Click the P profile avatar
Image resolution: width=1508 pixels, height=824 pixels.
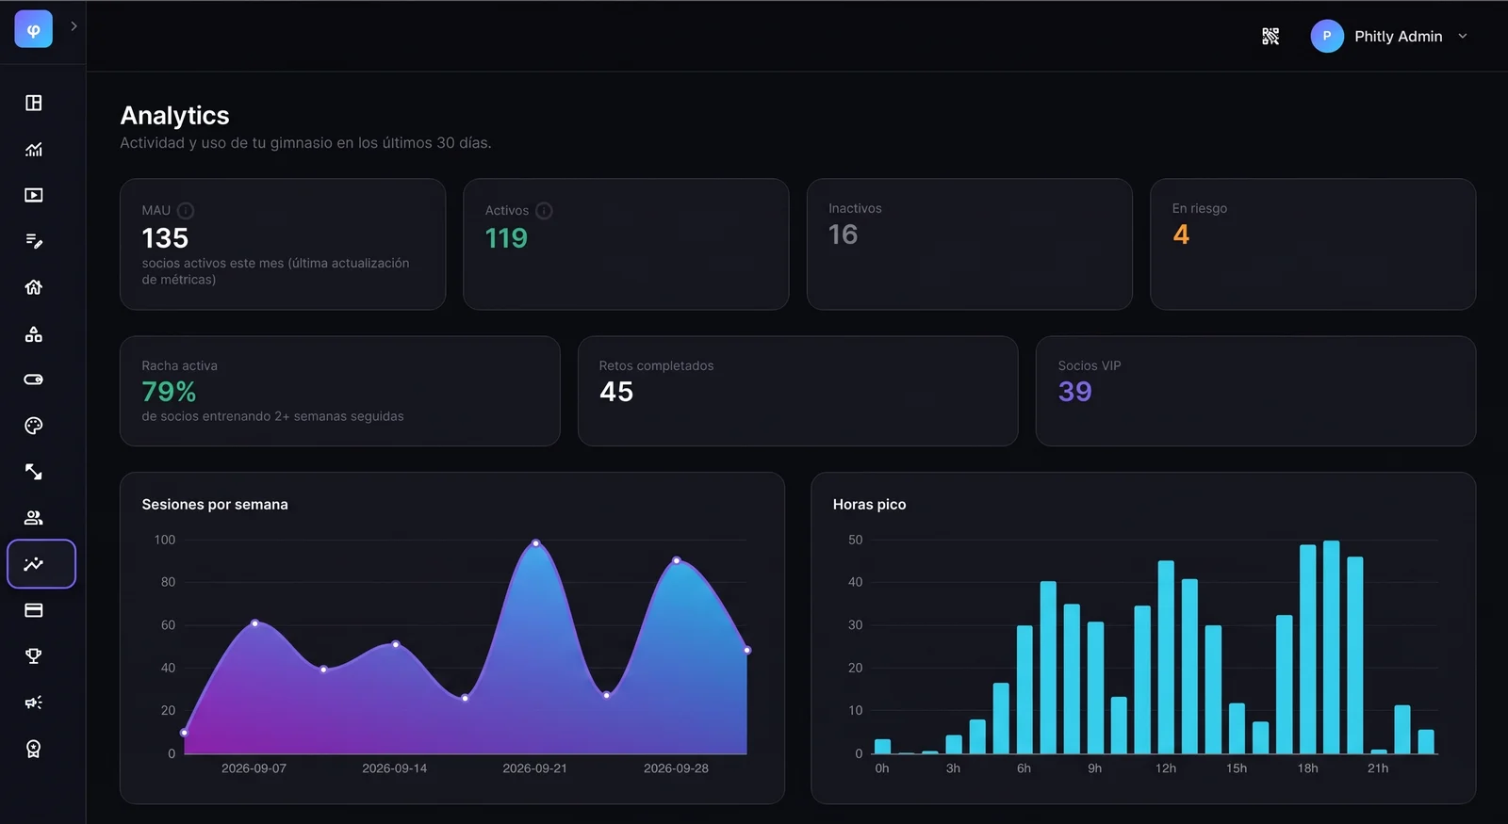[x=1327, y=36]
